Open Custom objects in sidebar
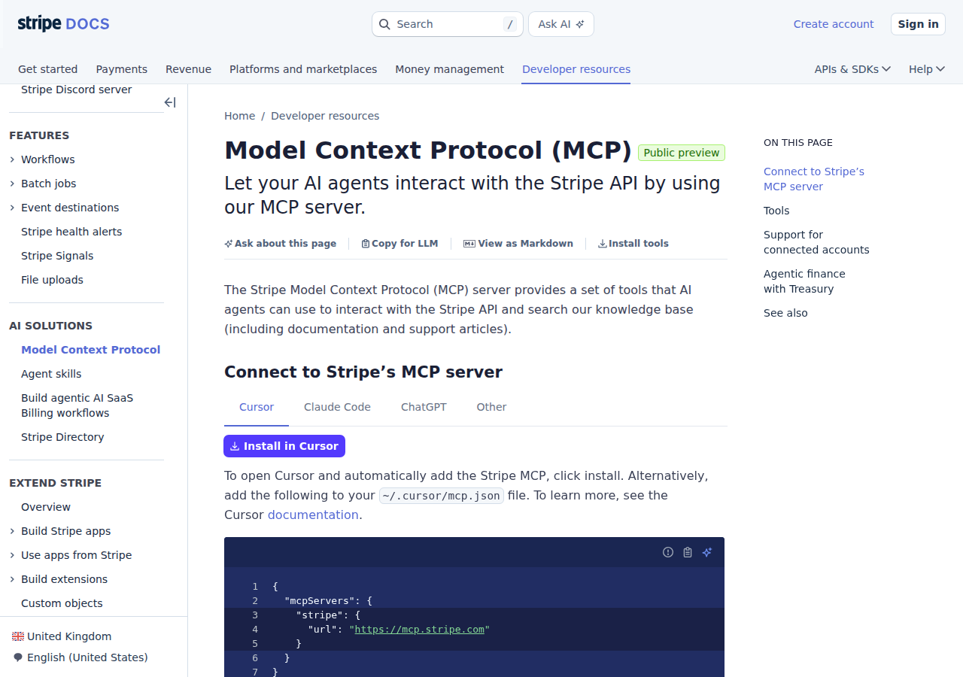 point(62,603)
